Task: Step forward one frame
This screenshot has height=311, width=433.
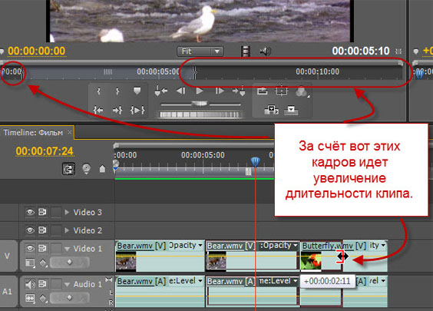Action: 220,91
